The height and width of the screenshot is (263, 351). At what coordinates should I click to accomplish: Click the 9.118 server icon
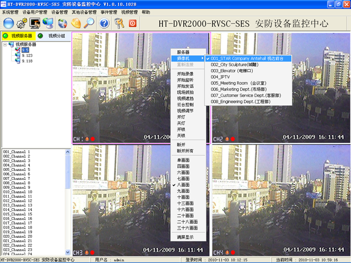[x=18, y=61]
